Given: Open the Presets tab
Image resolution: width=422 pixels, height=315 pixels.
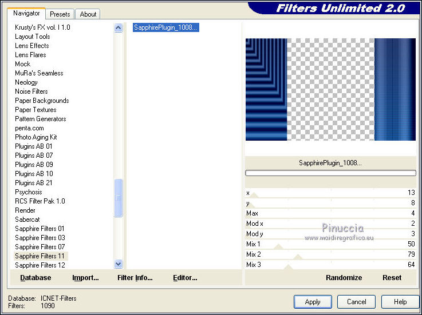Looking at the screenshot, I should tap(60, 14).
